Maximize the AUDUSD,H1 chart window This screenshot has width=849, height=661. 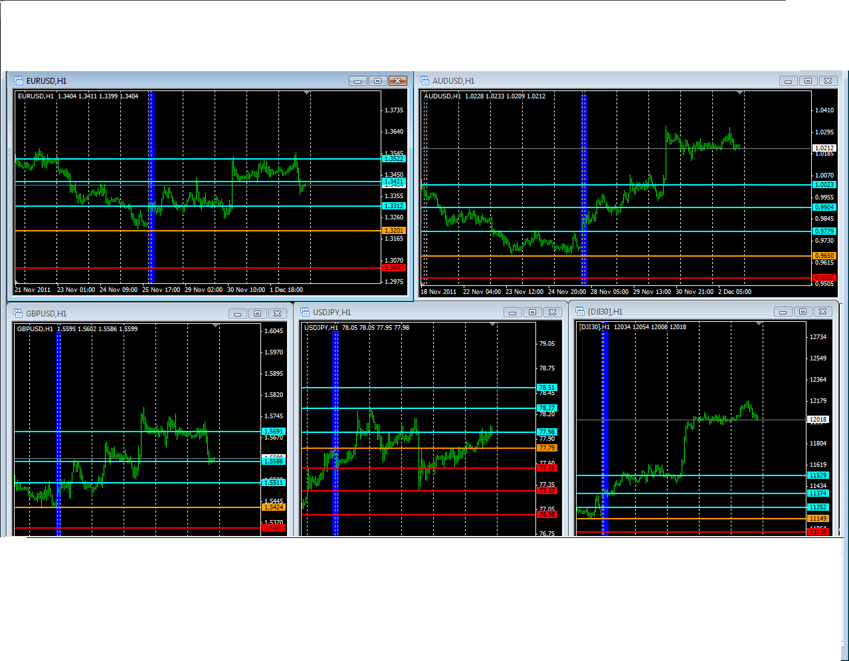click(808, 80)
